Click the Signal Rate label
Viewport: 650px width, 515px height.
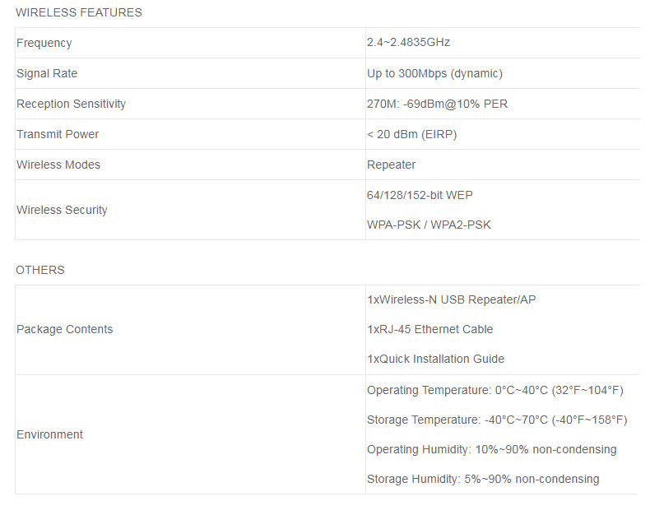coord(47,73)
